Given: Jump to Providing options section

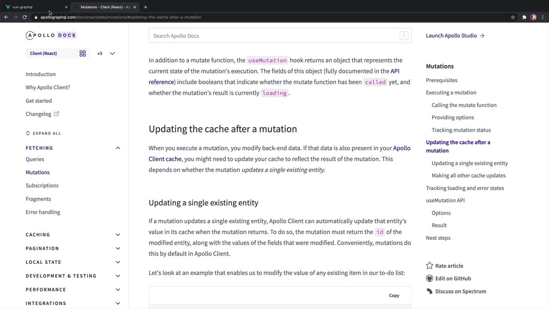Looking at the screenshot, I should (x=452, y=117).
